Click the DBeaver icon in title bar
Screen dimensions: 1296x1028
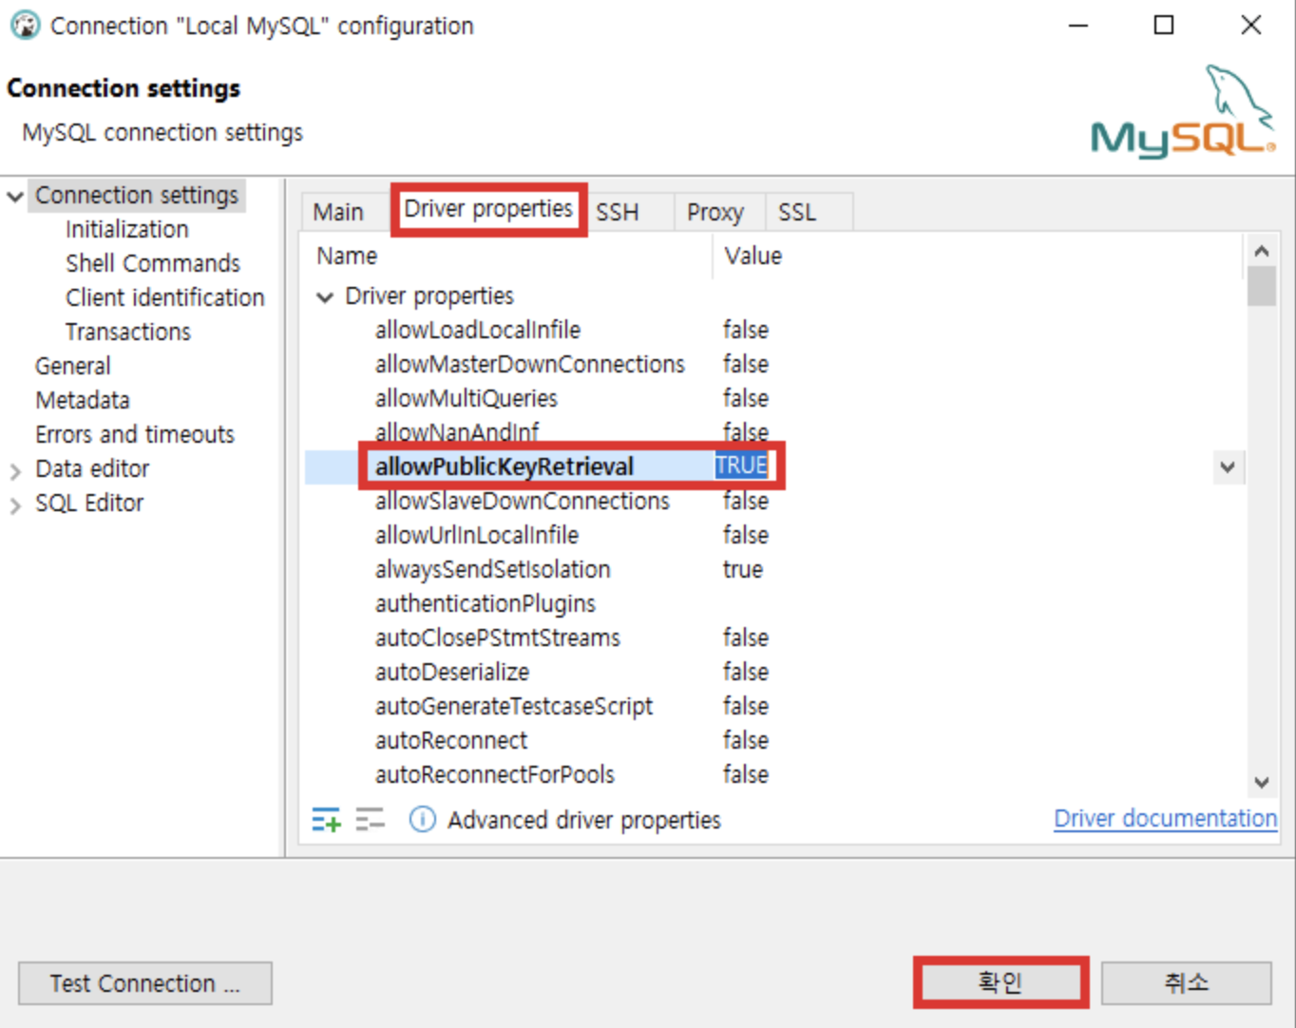click(25, 26)
